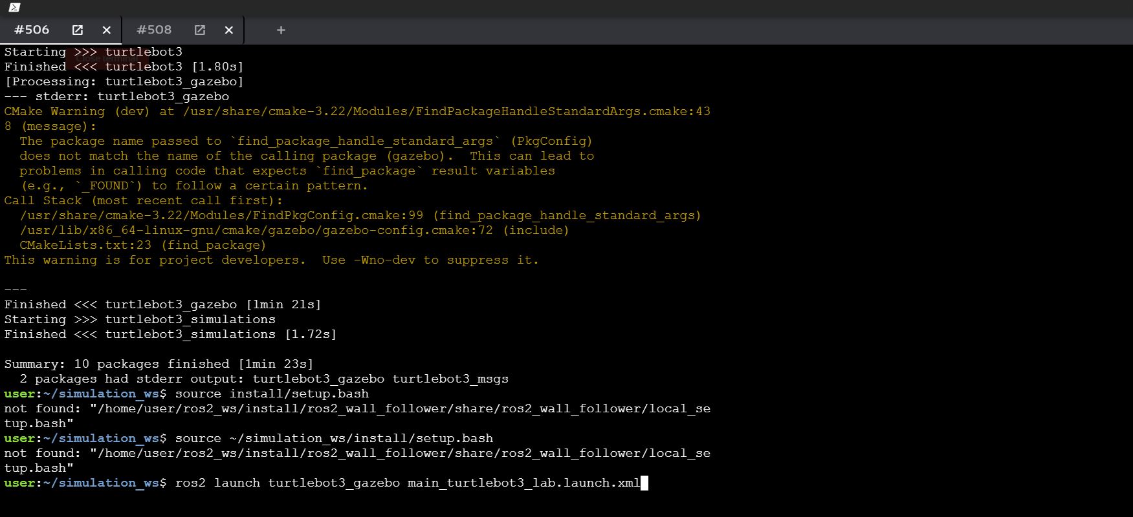Click the 'source install/setup.bash' command text
This screenshot has height=517, width=1133.
pos(272,394)
